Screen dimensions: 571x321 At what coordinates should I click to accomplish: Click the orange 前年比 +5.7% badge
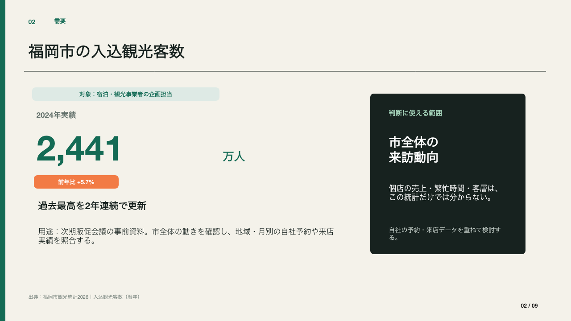[x=76, y=182]
